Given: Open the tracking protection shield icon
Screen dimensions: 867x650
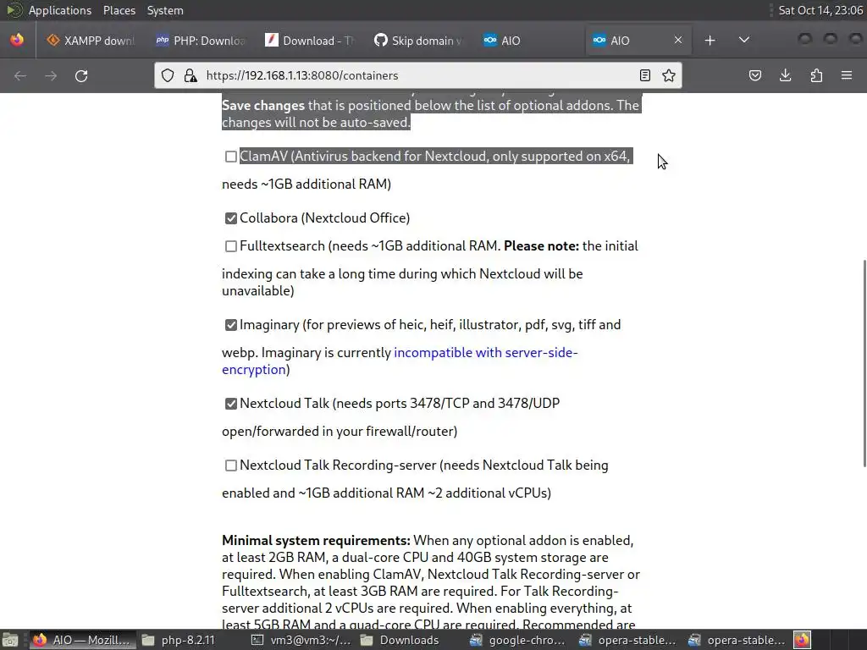Looking at the screenshot, I should pos(168,75).
